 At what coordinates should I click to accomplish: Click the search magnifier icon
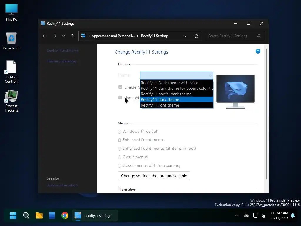tap(259, 36)
